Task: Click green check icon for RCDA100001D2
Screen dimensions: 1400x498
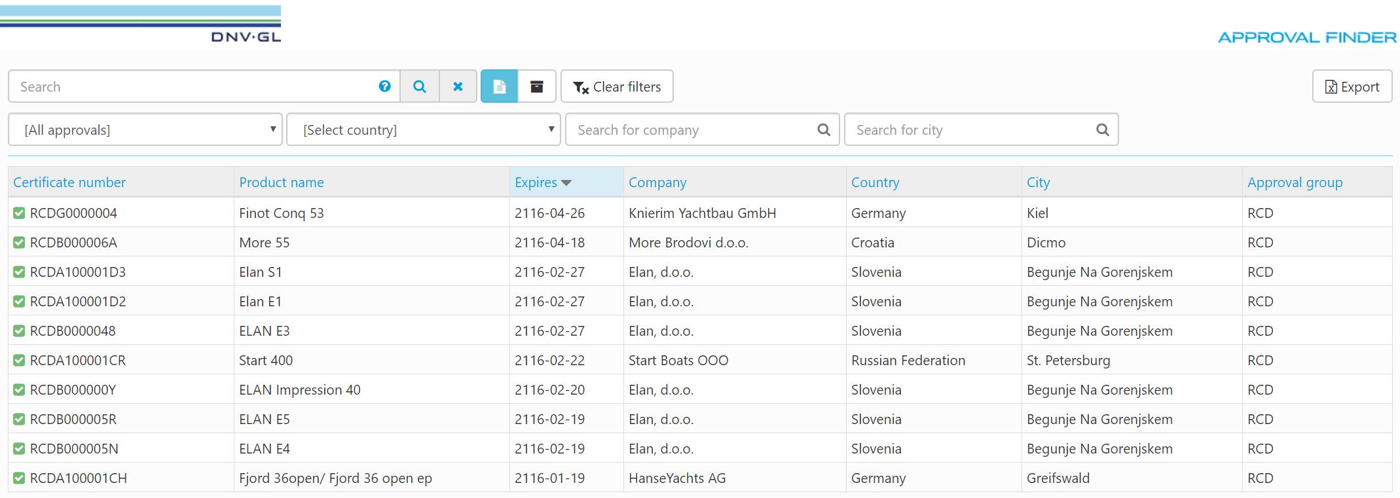Action: [x=19, y=301]
